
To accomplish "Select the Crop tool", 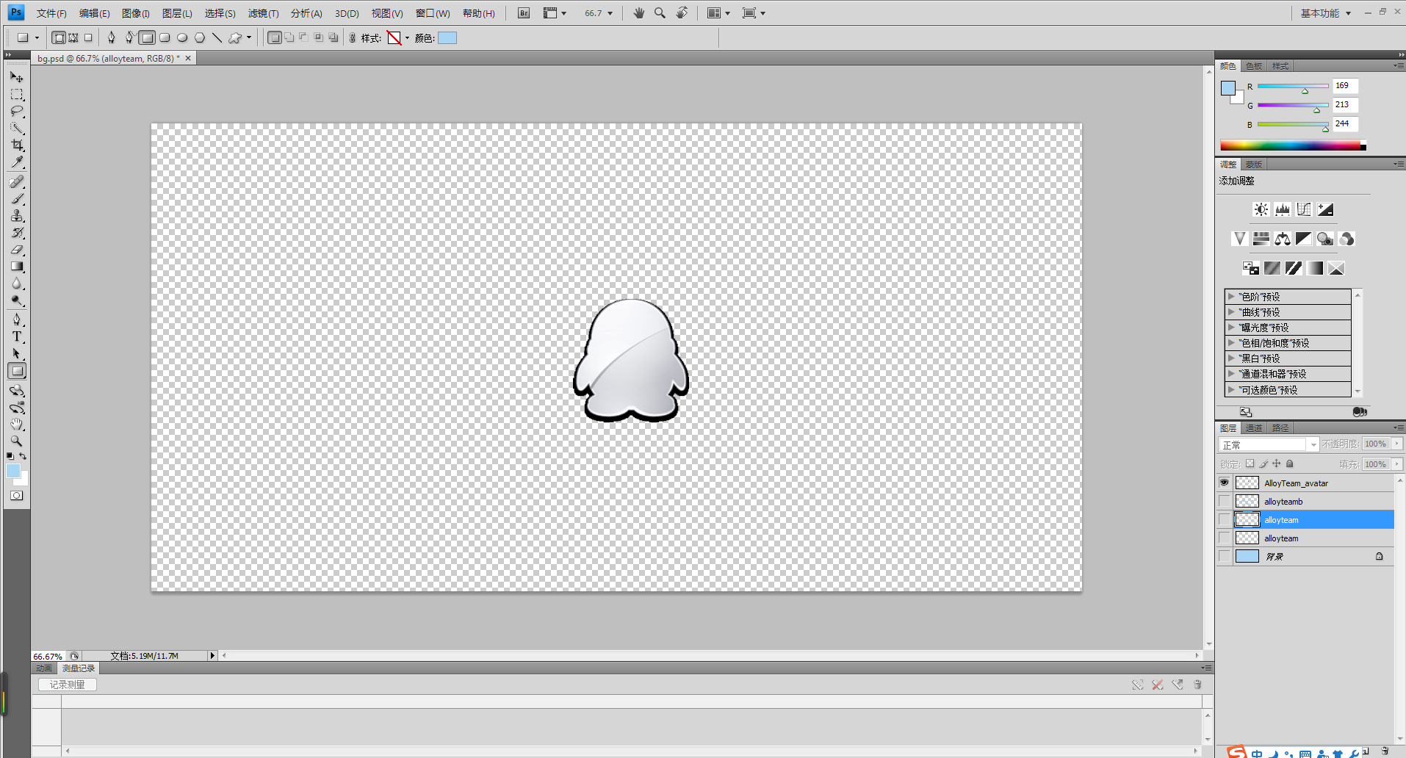I will click(17, 145).
